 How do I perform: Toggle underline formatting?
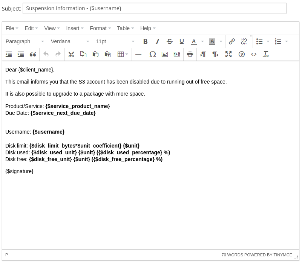[181, 41]
